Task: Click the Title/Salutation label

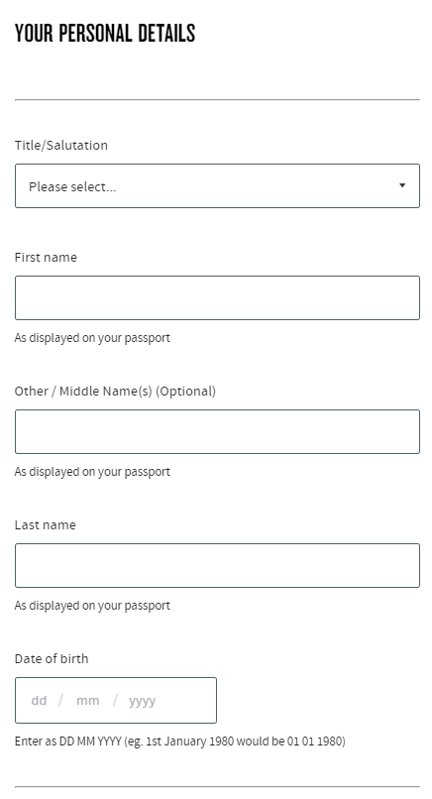Action: point(61,145)
